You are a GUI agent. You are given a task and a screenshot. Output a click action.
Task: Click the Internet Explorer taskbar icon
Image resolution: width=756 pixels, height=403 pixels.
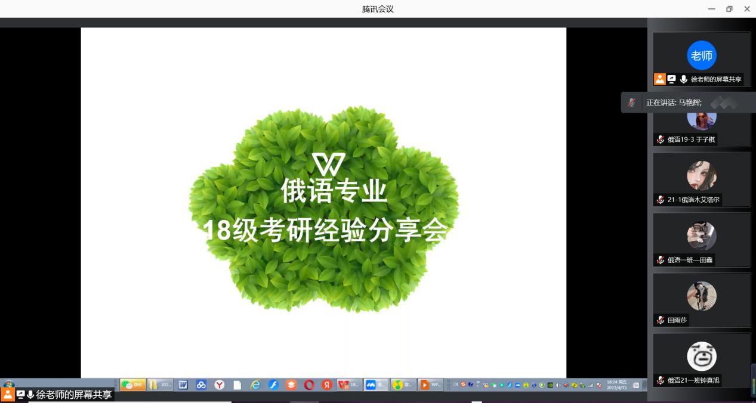255,385
